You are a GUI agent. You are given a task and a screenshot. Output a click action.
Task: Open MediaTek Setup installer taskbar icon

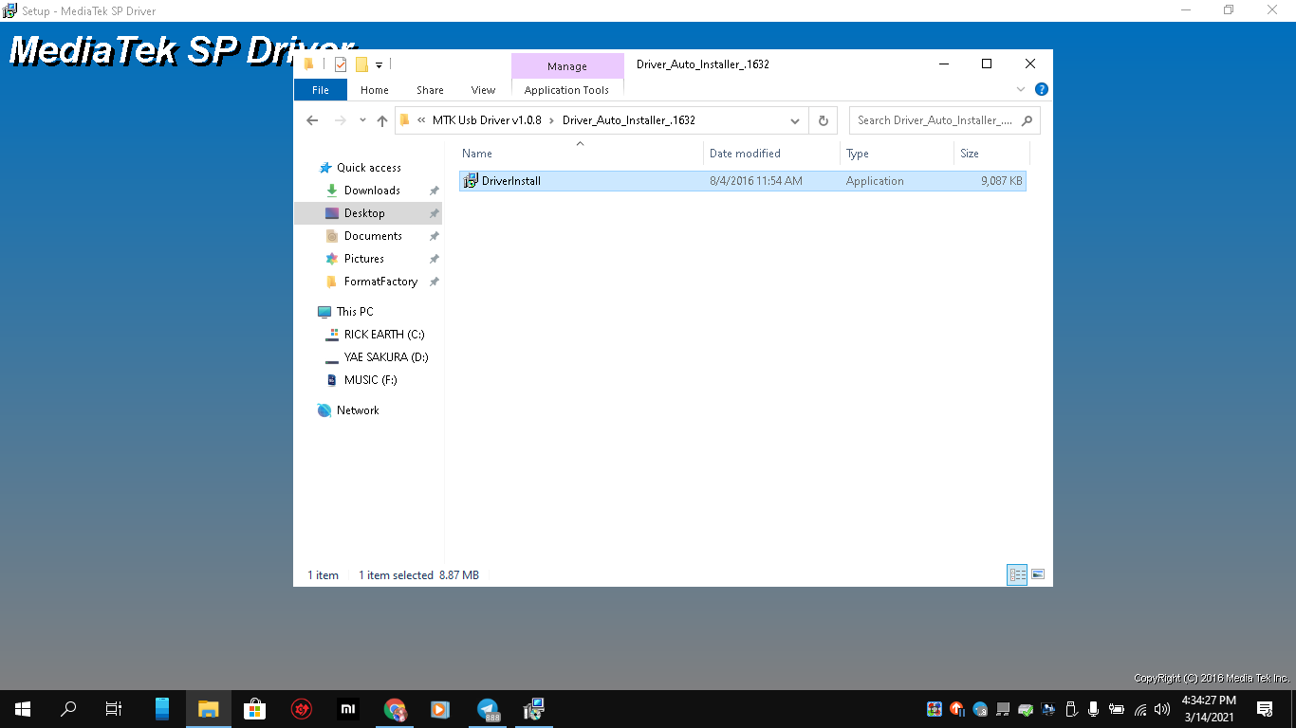tap(533, 709)
